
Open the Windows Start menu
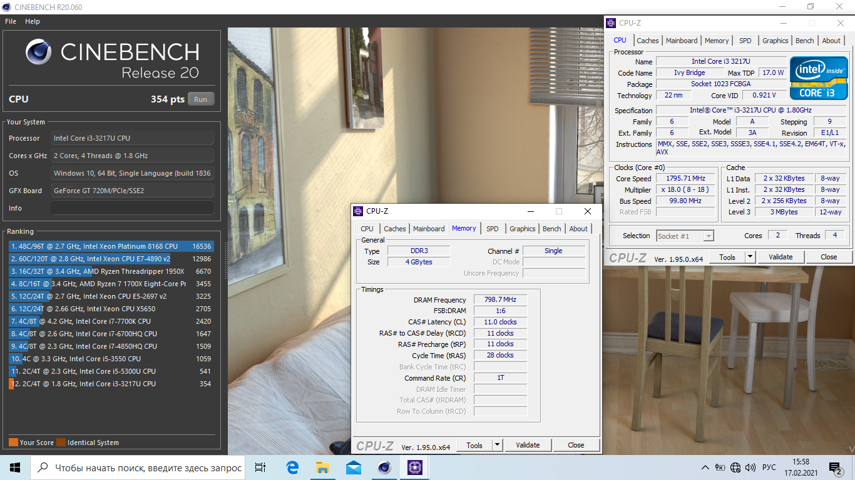click(x=15, y=467)
